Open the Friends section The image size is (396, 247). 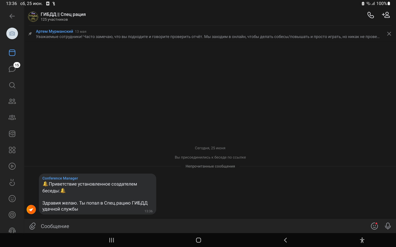coord(12,101)
